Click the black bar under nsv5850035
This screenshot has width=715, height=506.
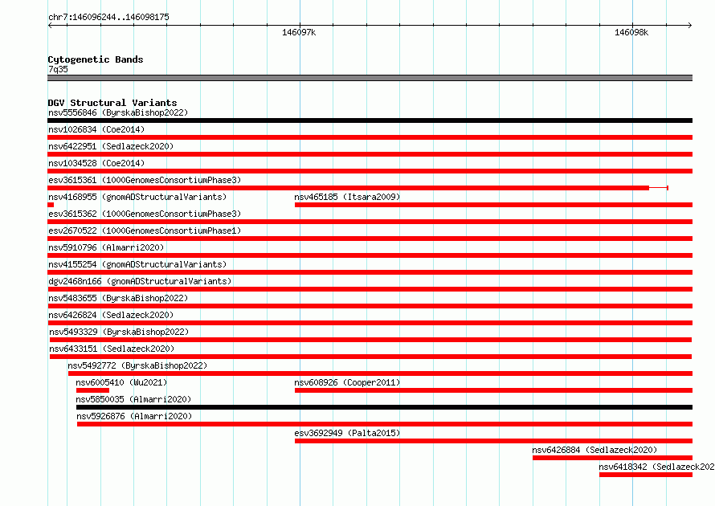384,407
